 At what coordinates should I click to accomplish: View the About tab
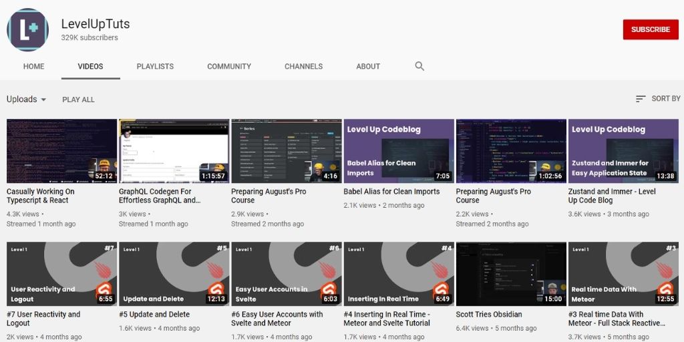point(368,66)
